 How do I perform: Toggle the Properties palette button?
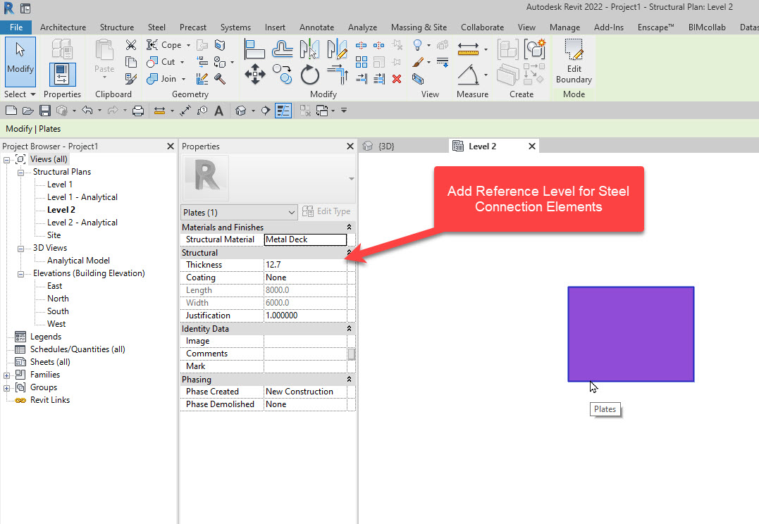[x=63, y=75]
